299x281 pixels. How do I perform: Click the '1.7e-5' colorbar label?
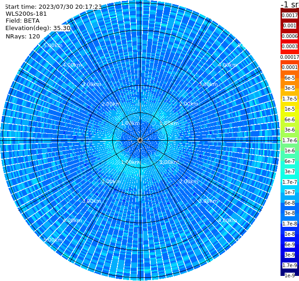(290, 99)
